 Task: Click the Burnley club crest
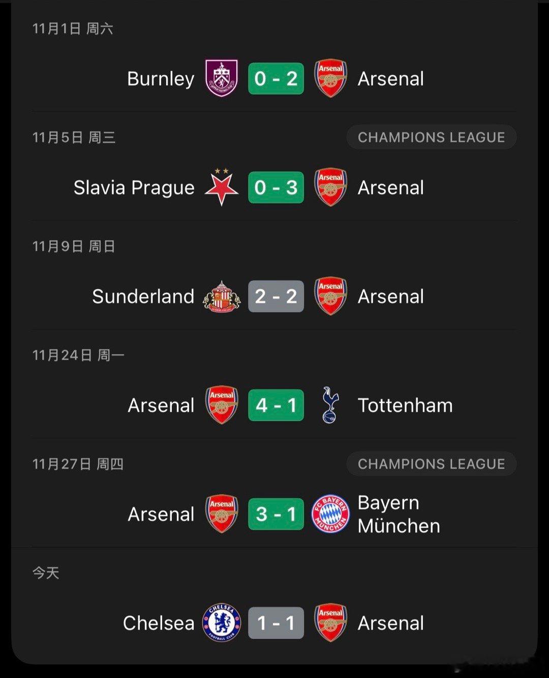tap(221, 78)
